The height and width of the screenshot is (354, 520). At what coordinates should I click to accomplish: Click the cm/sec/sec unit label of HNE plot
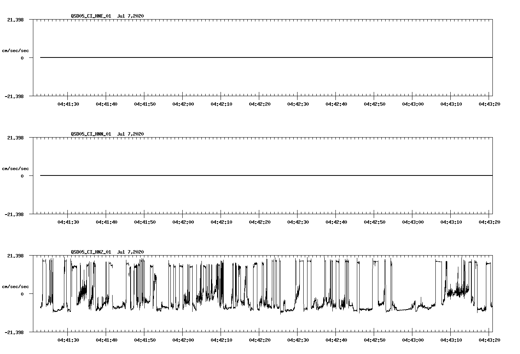(15, 51)
